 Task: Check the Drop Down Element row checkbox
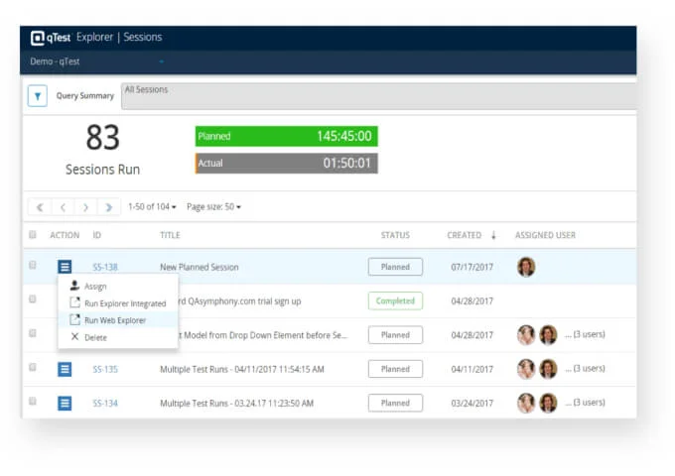[x=33, y=333]
